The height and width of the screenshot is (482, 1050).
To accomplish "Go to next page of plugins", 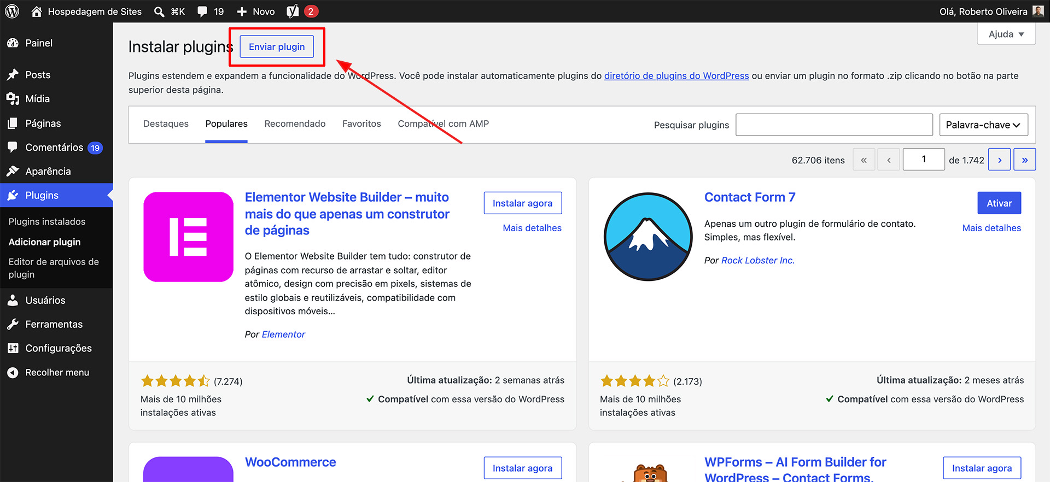I will point(999,160).
